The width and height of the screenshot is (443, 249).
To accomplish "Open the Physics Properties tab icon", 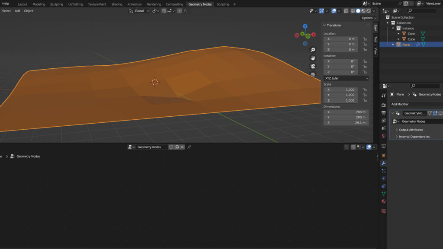I will coord(384,178).
